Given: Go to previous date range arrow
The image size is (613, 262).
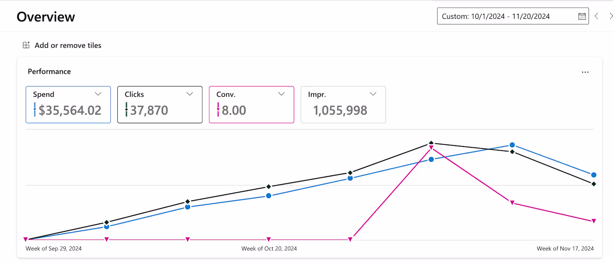Looking at the screenshot, I should [597, 16].
